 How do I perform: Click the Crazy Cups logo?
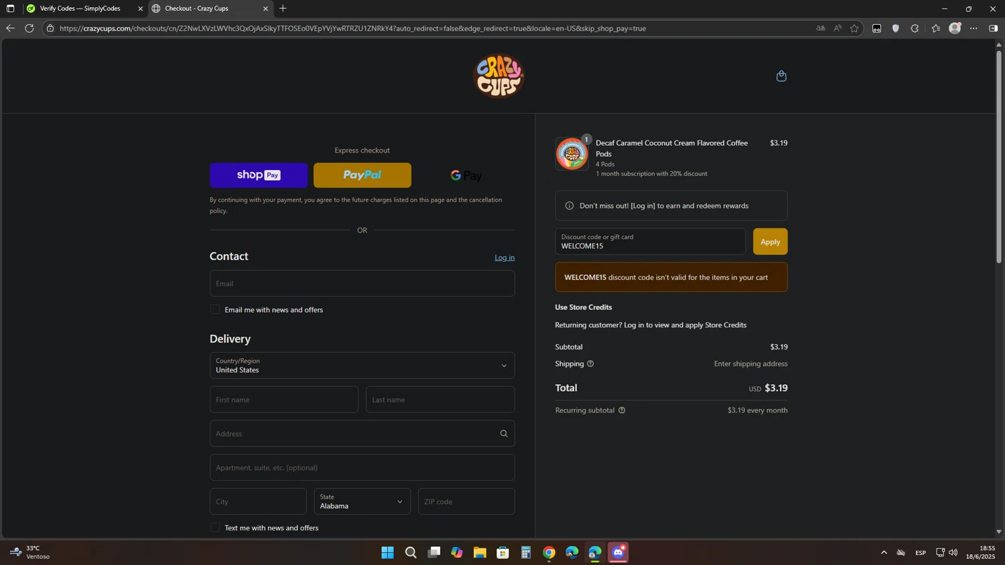(x=498, y=76)
